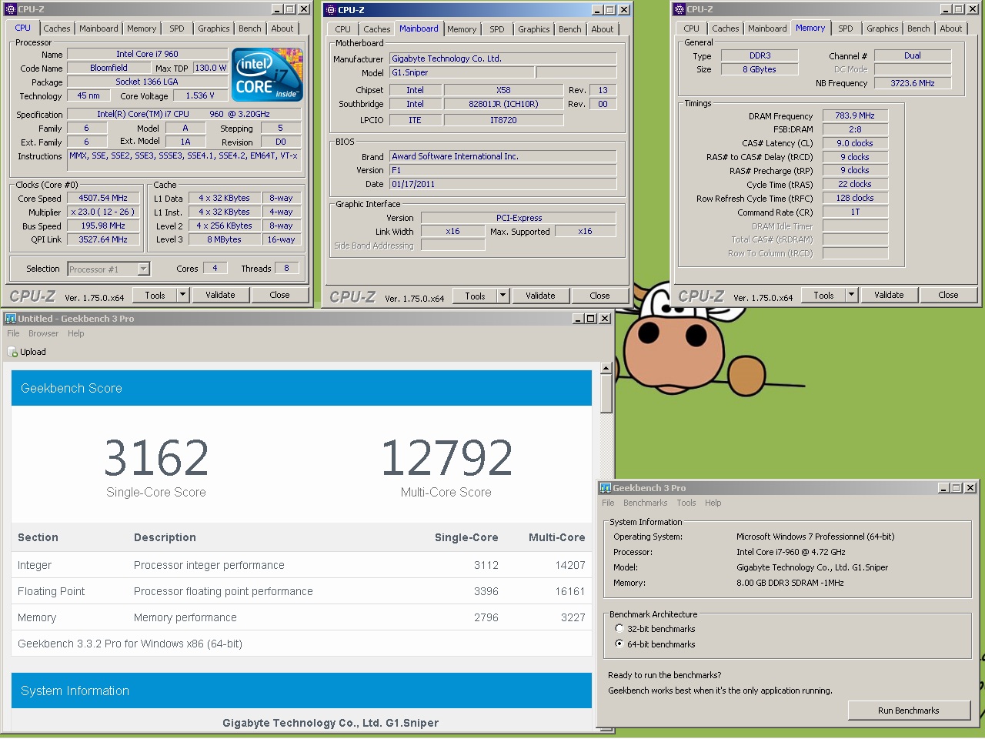
Task: Open Bench tab in CPU window
Action: point(250,28)
